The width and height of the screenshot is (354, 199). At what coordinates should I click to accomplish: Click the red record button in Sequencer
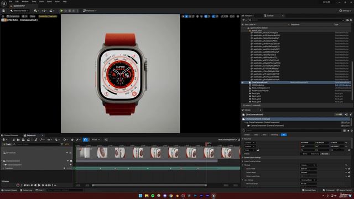click(18, 185)
